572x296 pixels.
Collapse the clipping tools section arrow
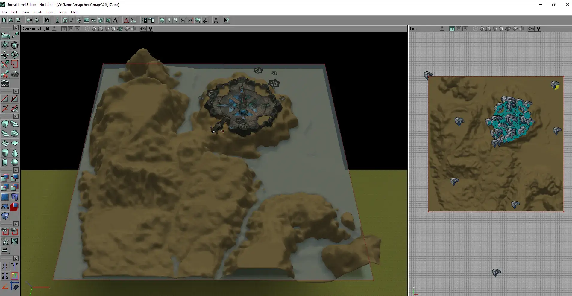click(16, 91)
